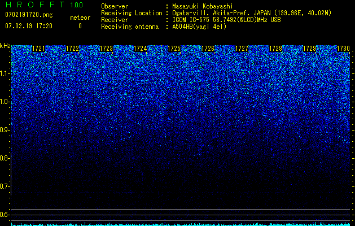Click the 1729 time marker

pyautogui.click(x=310, y=49)
